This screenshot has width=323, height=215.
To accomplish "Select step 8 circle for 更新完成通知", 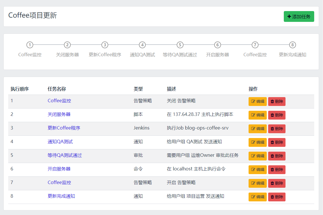I will coord(292,45).
